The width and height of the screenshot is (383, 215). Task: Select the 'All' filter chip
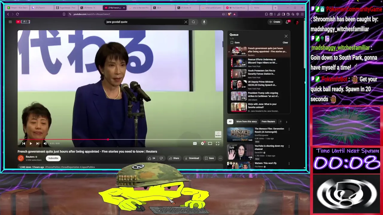(x=230, y=122)
